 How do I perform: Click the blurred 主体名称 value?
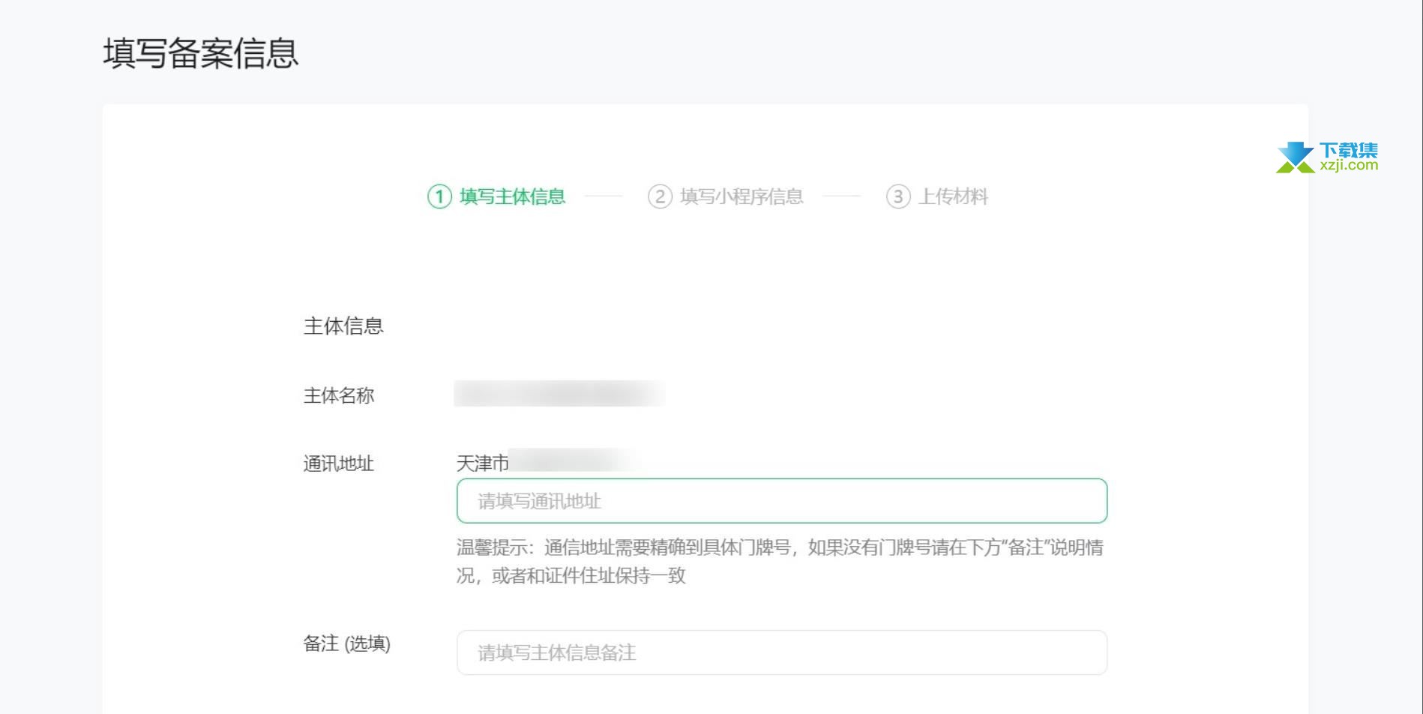click(559, 394)
